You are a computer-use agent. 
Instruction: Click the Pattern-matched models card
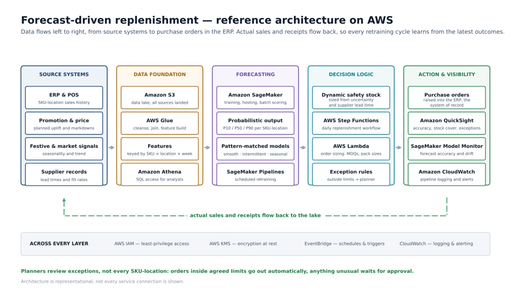[x=255, y=149]
